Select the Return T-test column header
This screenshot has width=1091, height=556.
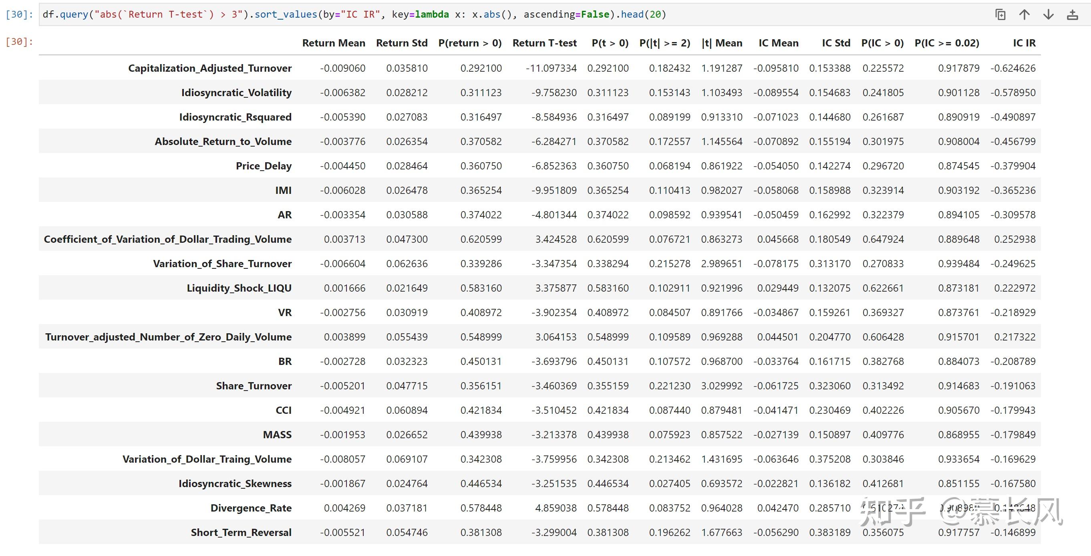544,43
